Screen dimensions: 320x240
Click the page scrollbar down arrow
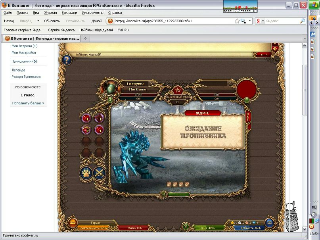pyautogui.click(x=305, y=229)
